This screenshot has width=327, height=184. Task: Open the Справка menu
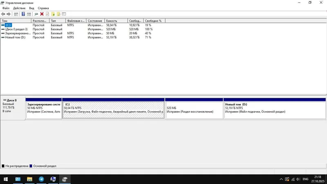point(43,8)
